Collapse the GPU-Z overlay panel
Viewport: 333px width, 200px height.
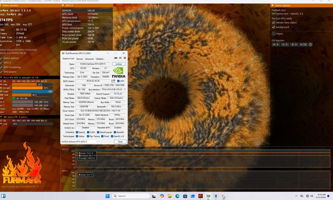pos(63,6)
